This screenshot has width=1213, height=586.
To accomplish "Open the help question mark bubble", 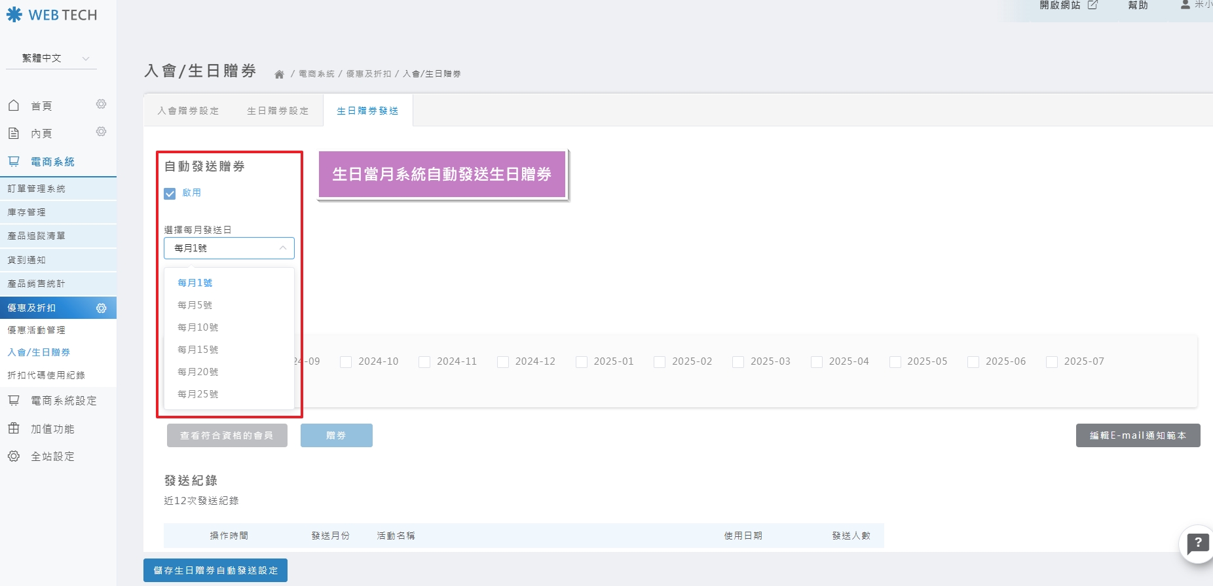I will click(1197, 543).
